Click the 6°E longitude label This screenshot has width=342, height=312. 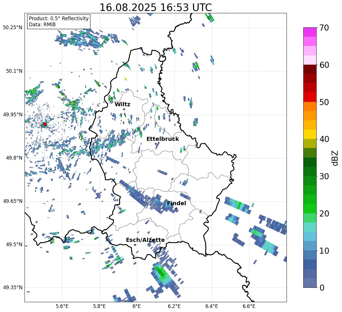click(137, 306)
